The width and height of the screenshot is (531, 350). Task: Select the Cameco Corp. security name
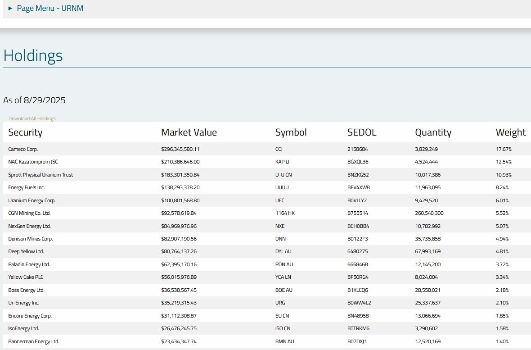23,149
